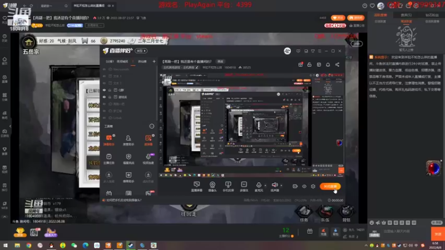The height and width of the screenshot is (250, 445).
Task: Toggle visibility of 游戏名 source
Action: pyautogui.click(x=104, y=97)
